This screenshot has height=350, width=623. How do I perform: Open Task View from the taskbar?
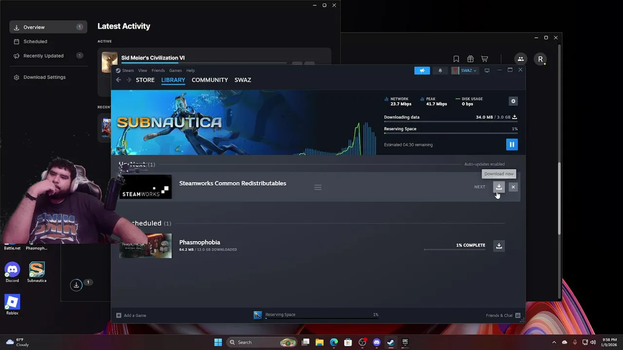click(x=306, y=342)
